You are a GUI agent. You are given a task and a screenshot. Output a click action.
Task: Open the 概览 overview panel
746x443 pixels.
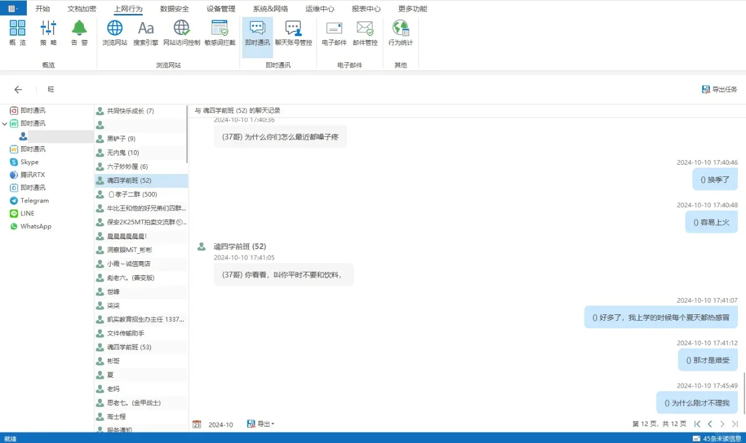(17, 33)
